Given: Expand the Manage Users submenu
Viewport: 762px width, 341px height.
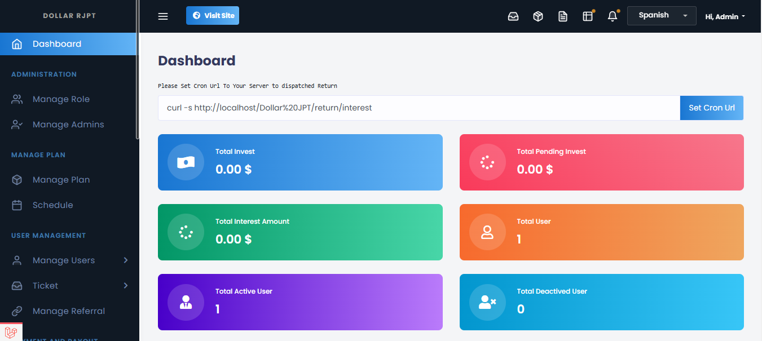Looking at the screenshot, I should point(62,260).
